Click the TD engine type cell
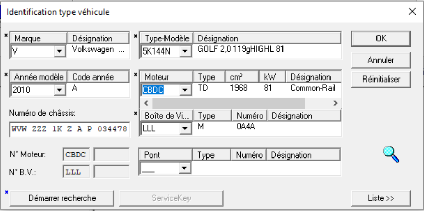Screen dimensions: 424x211 point(203,88)
